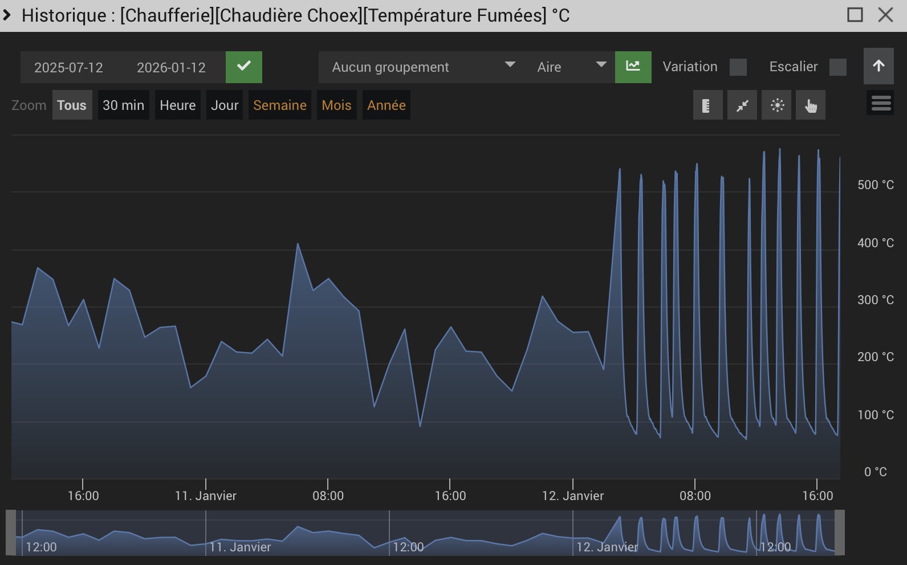Set zoom to 30 min
This screenshot has width=907, height=565.
[123, 105]
